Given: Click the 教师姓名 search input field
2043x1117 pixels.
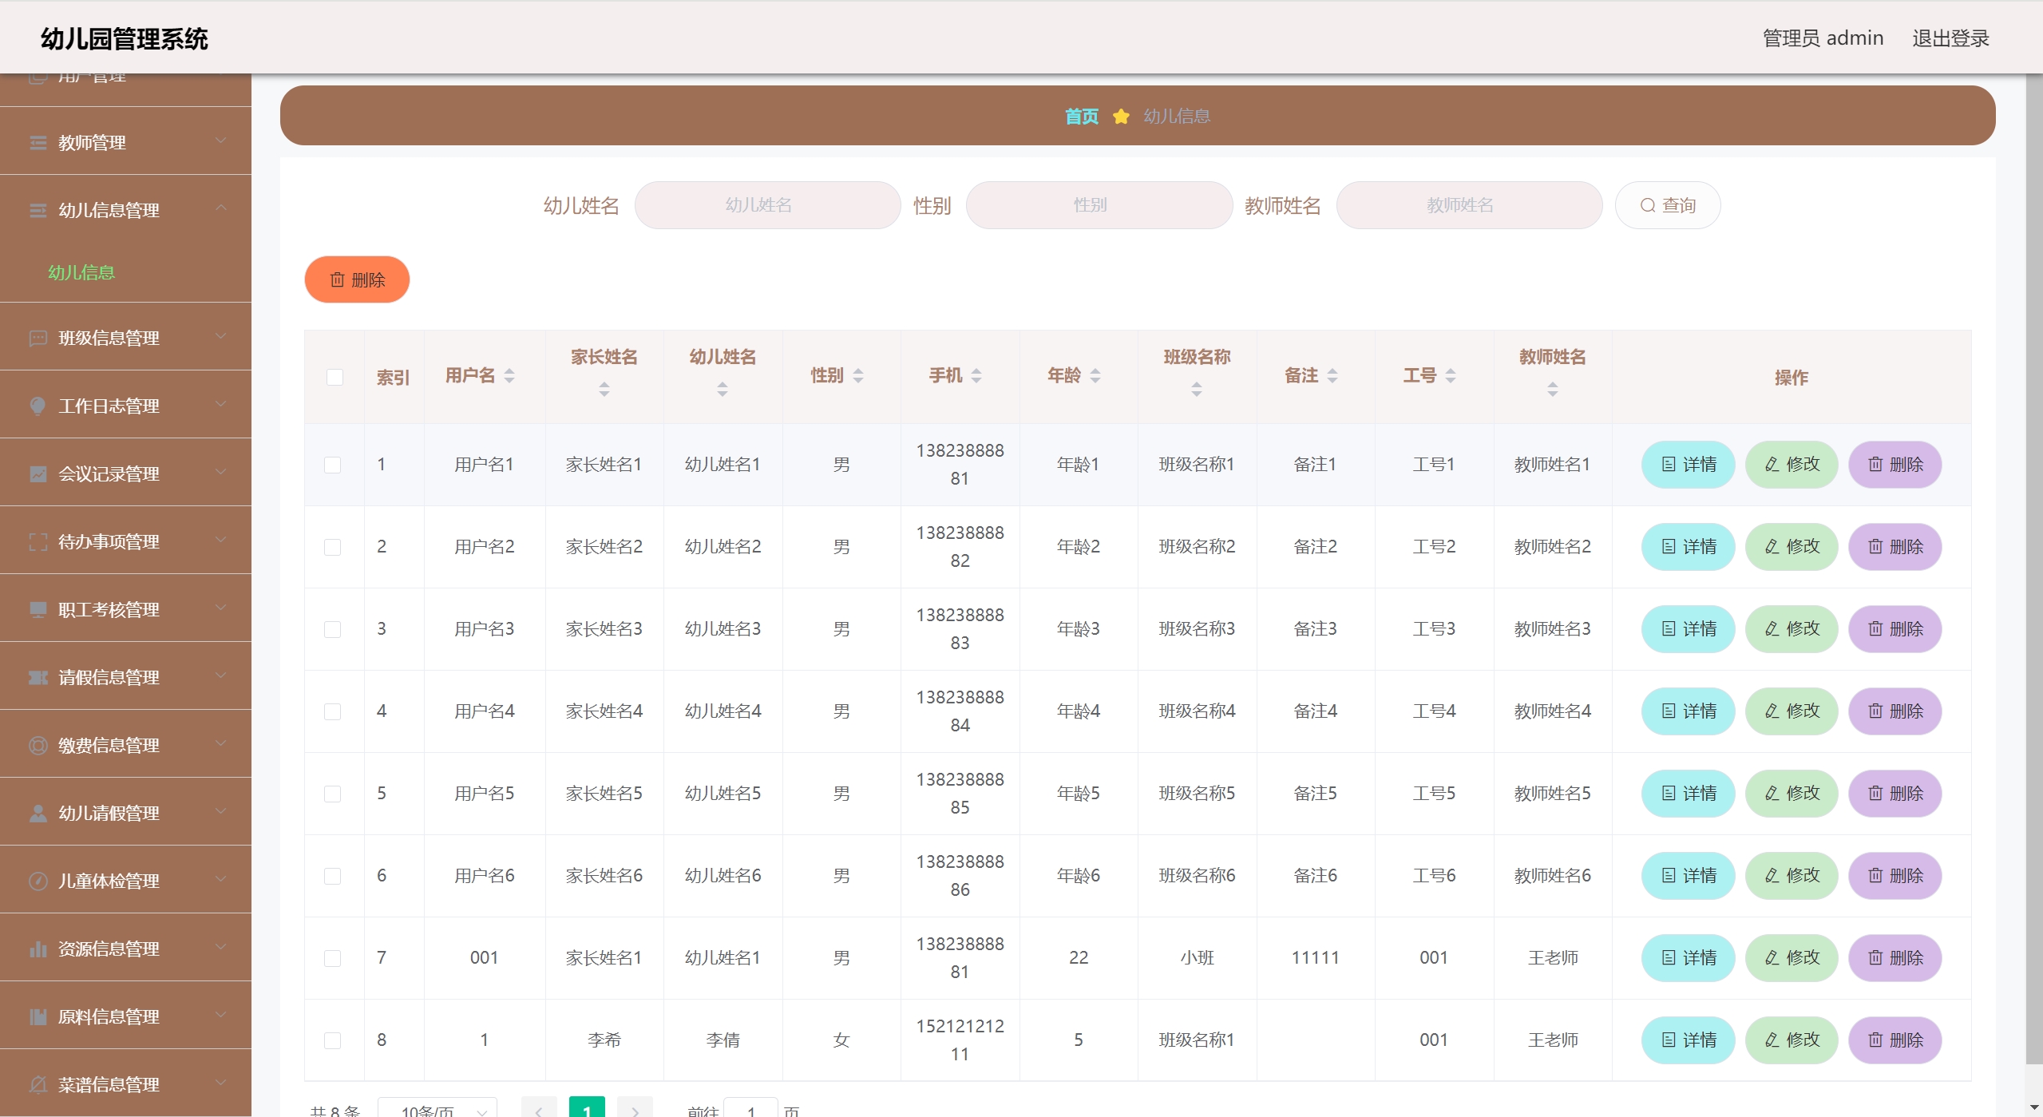Looking at the screenshot, I should pyautogui.click(x=1468, y=205).
